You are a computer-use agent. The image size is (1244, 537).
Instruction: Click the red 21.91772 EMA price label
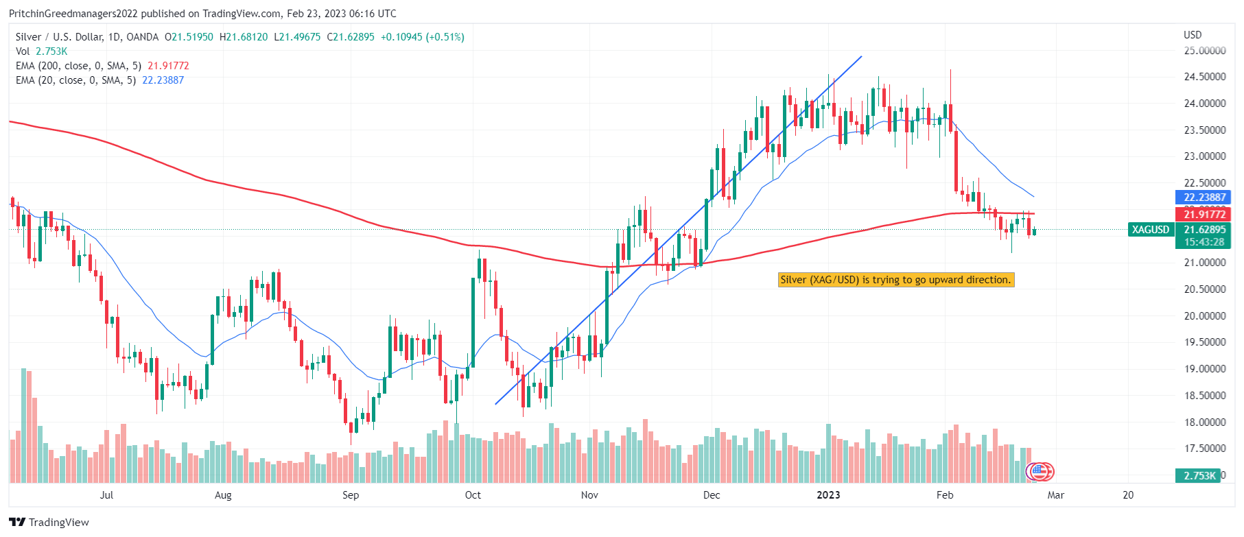tap(1204, 215)
